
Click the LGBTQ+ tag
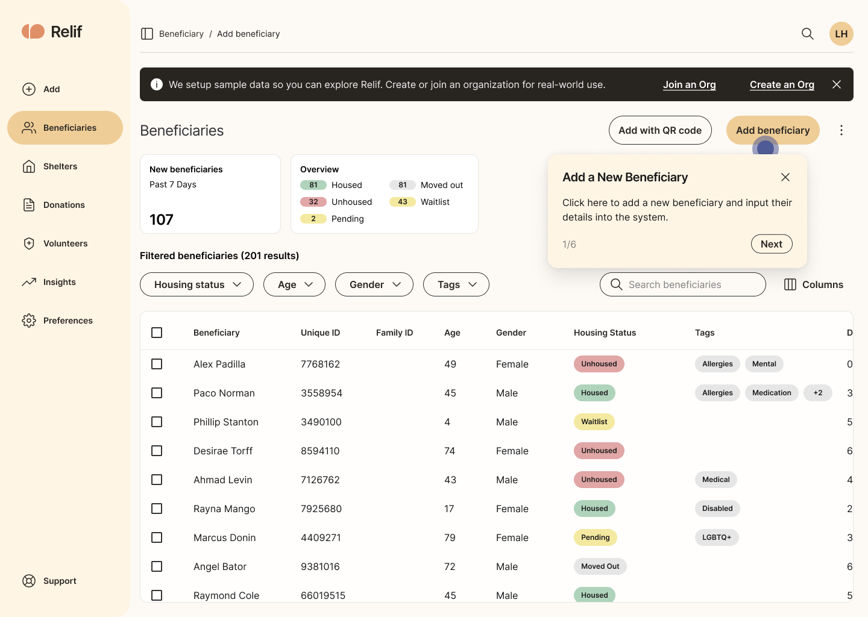click(717, 537)
